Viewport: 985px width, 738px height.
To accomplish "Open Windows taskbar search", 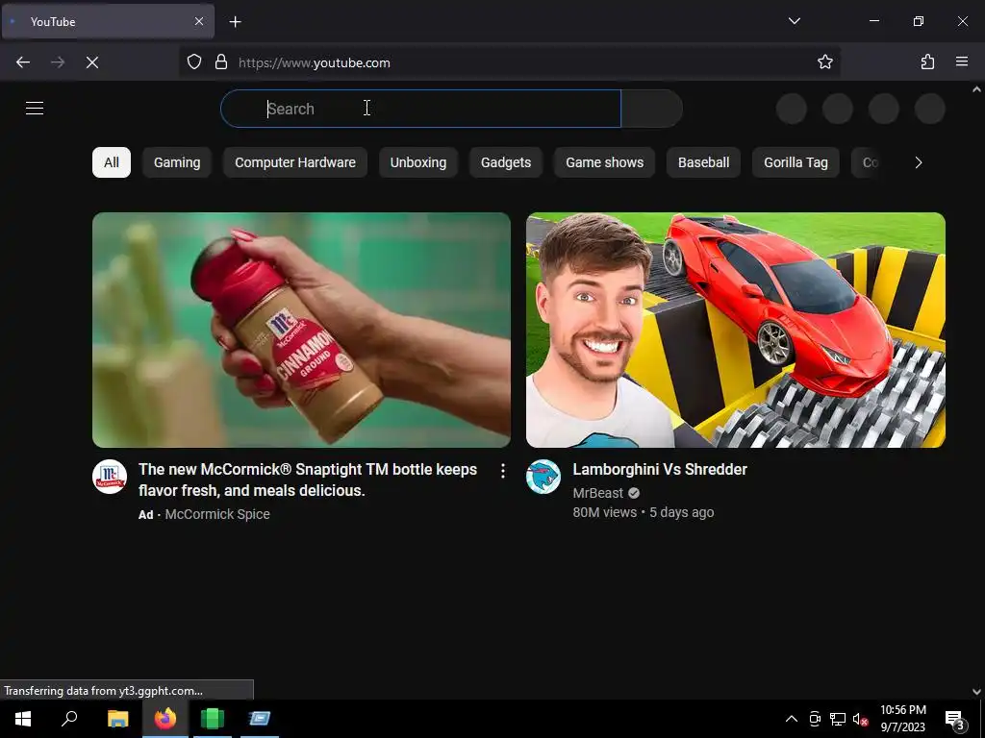I will (69, 719).
